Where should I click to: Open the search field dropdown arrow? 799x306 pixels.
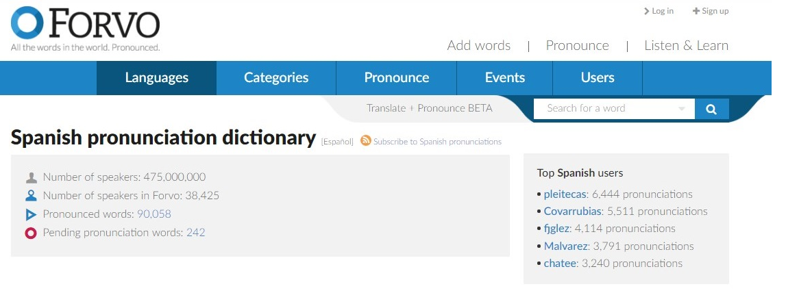coord(681,109)
